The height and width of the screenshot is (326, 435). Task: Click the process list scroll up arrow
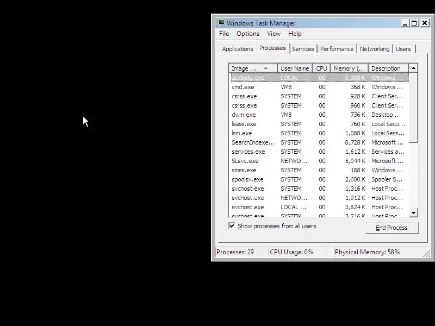point(413,68)
